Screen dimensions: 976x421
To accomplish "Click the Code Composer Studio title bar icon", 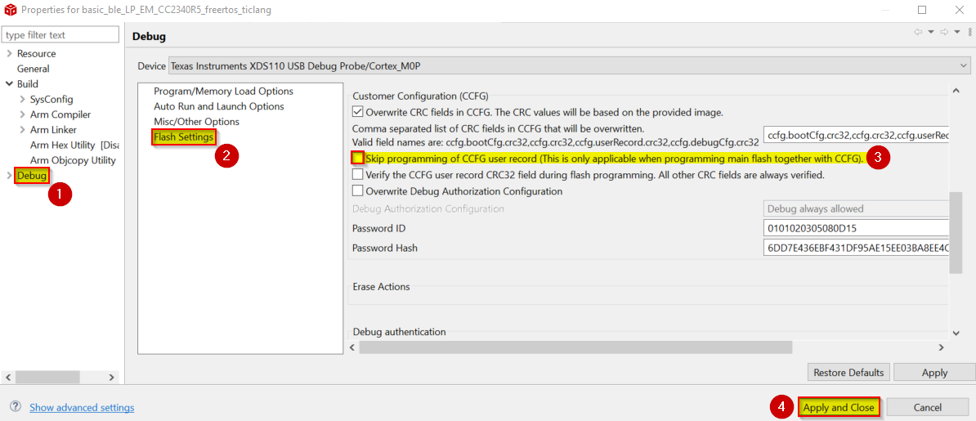I will pyautogui.click(x=10, y=10).
